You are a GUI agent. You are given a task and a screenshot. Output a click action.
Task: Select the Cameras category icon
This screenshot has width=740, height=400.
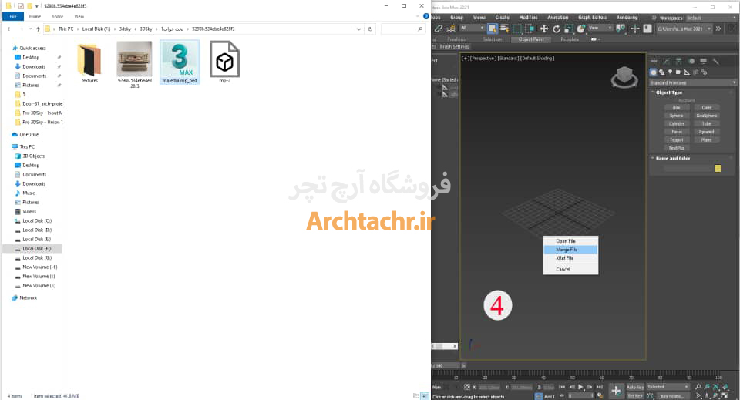pyautogui.click(x=678, y=72)
